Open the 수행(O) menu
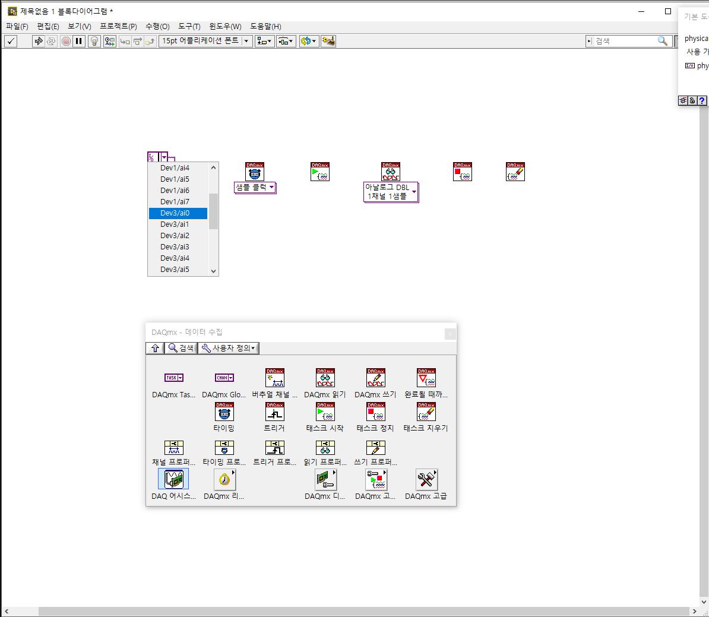The width and height of the screenshot is (709, 617). pos(157,26)
